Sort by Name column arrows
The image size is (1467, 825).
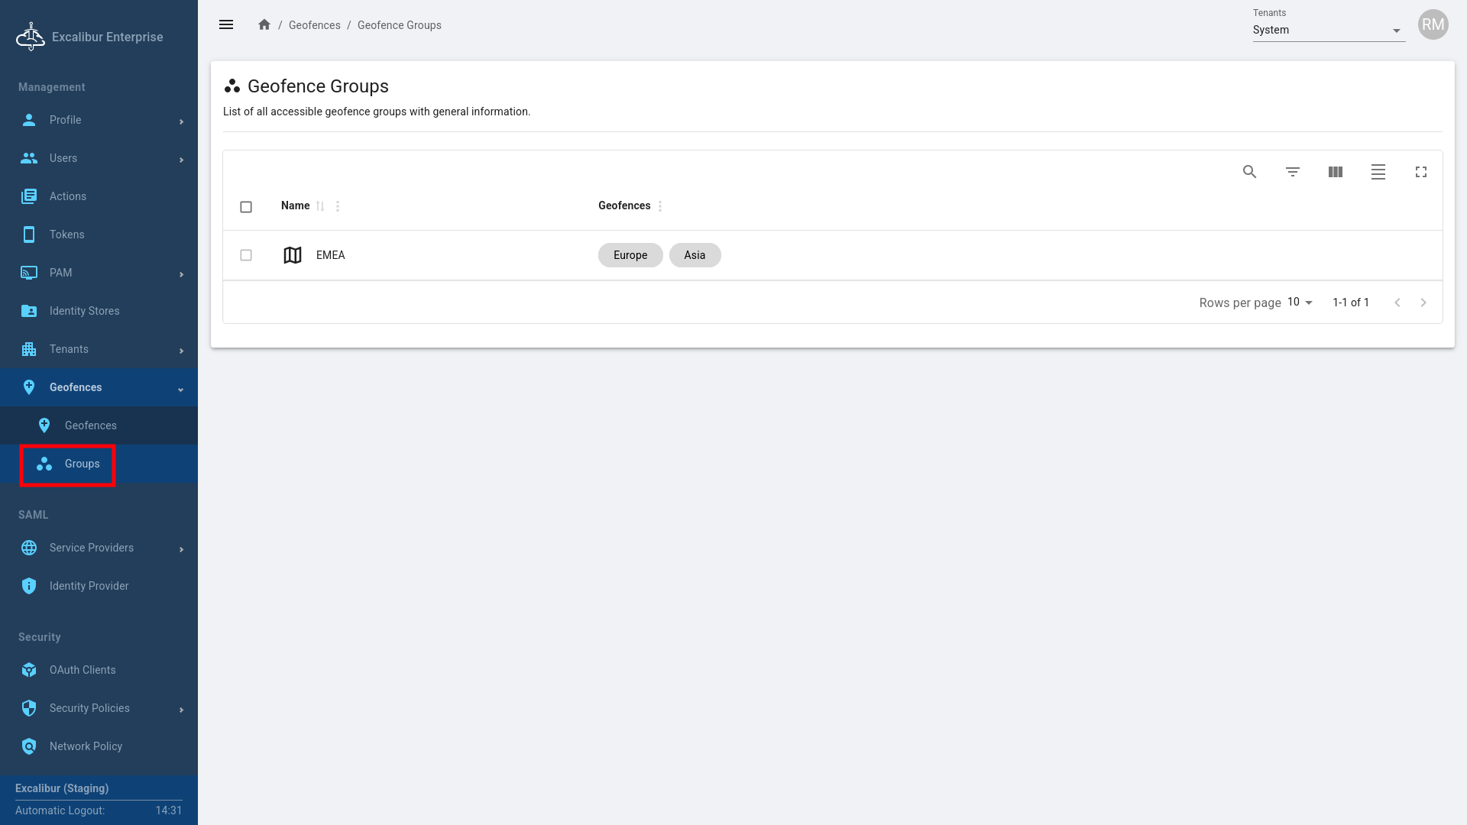pyautogui.click(x=320, y=206)
